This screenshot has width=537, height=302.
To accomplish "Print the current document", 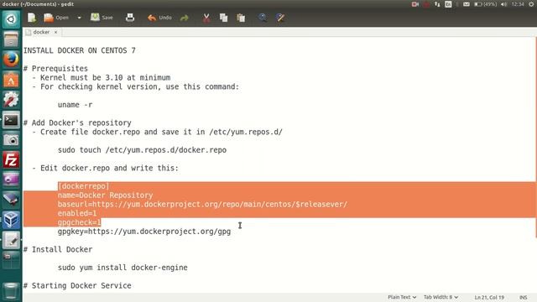I will pyautogui.click(x=130, y=18).
